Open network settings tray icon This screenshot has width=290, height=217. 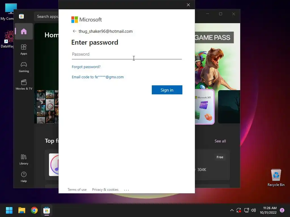(x=246, y=210)
